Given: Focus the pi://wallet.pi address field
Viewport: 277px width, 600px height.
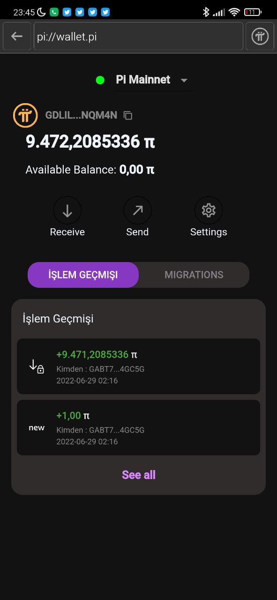Looking at the screenshot, I should click(x=138, y=36).
